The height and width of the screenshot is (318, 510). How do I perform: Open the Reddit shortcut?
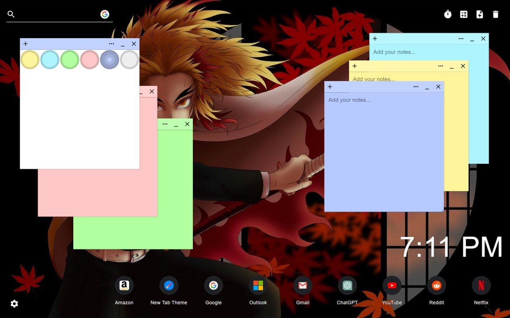point(436,285)
